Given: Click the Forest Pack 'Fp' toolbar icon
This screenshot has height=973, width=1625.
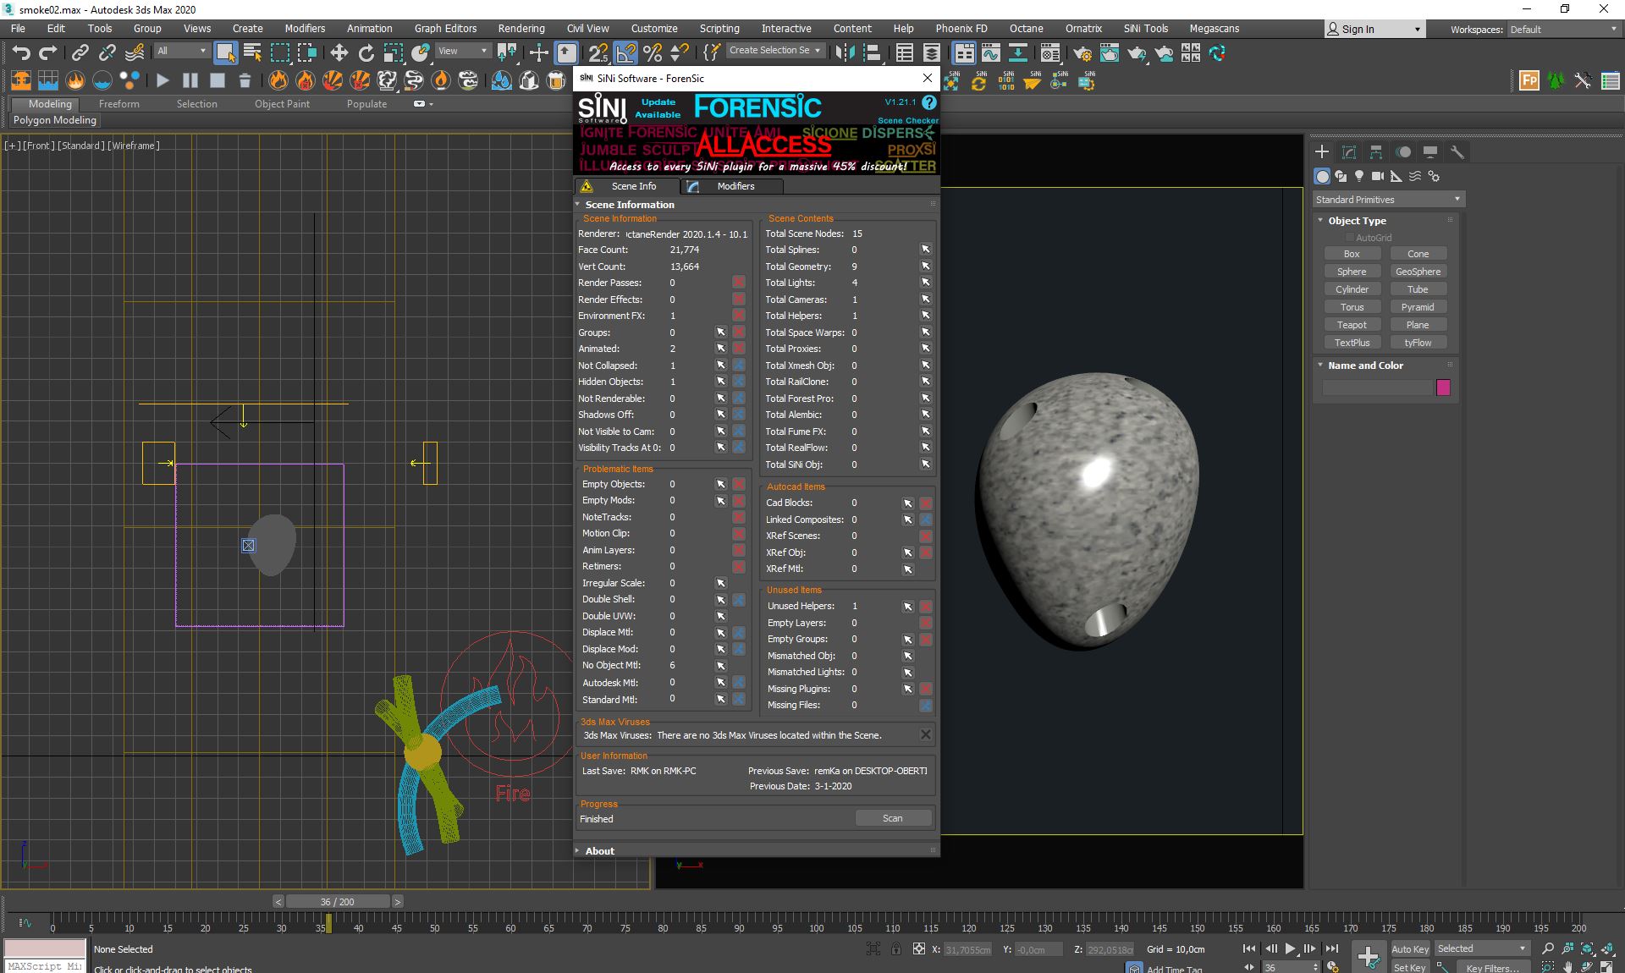Looking at the screenshot, I should click(1529, 80).
